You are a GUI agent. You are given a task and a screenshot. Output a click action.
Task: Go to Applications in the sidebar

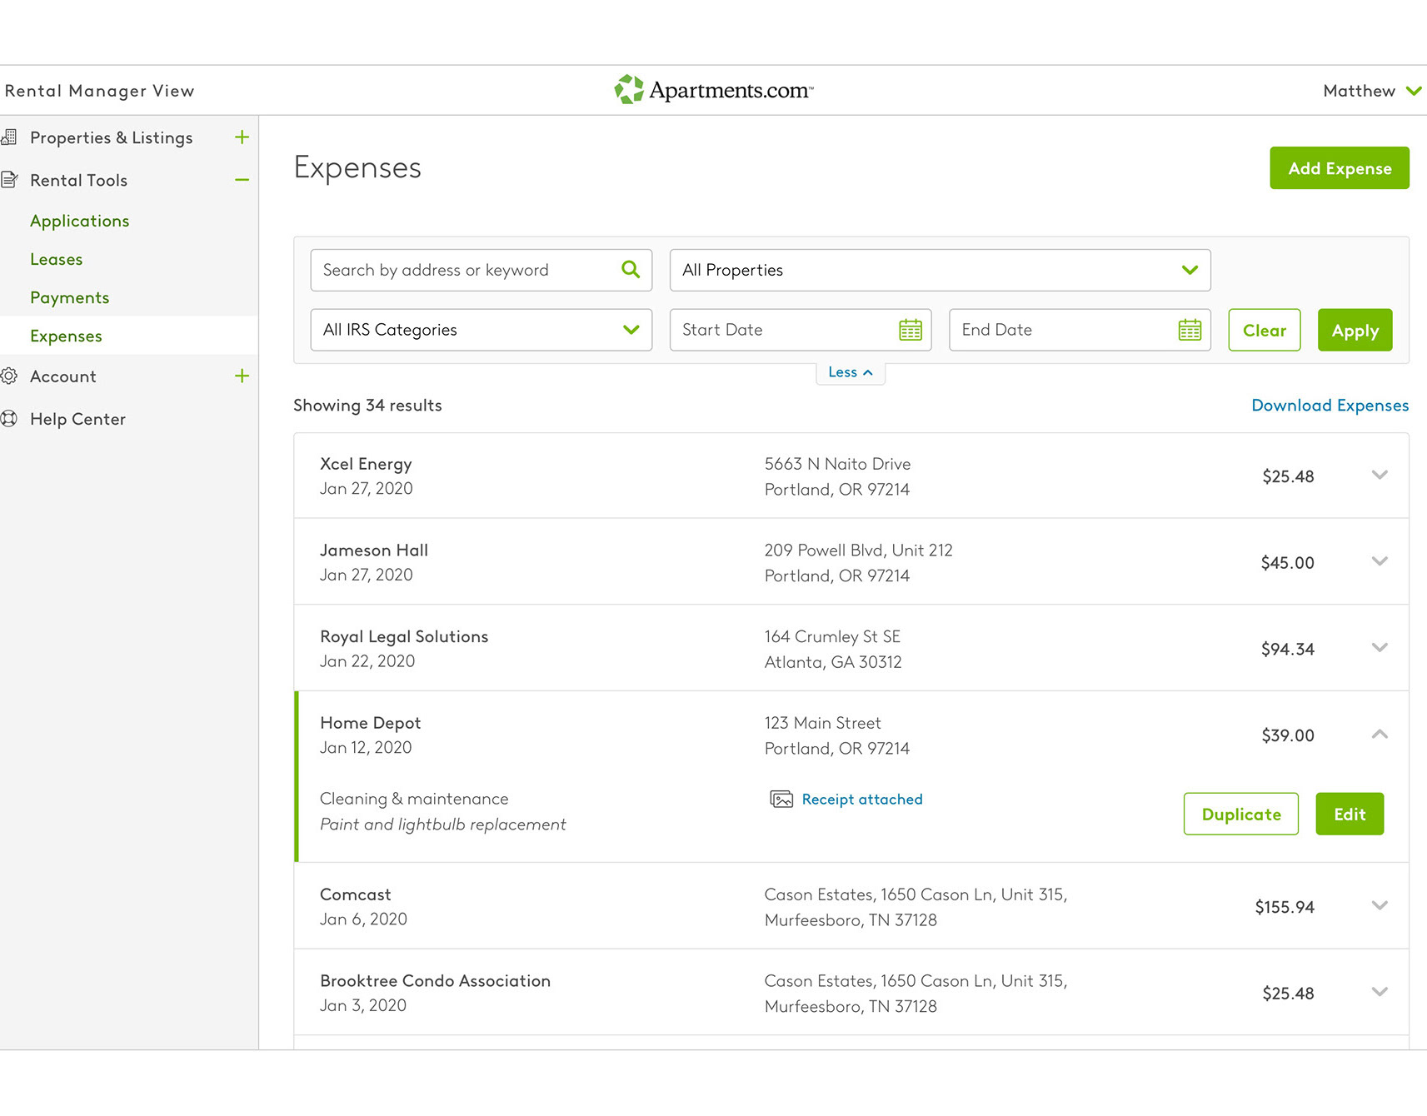coord(80,221)
